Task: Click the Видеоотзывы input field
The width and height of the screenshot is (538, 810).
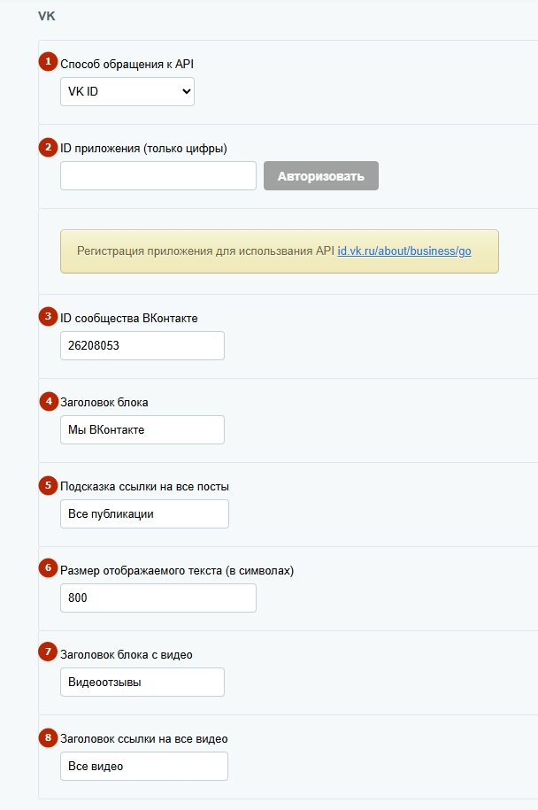Action: (142, 682)
